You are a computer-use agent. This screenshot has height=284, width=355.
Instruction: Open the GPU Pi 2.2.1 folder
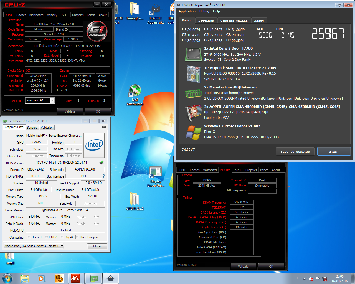(135, 201)
